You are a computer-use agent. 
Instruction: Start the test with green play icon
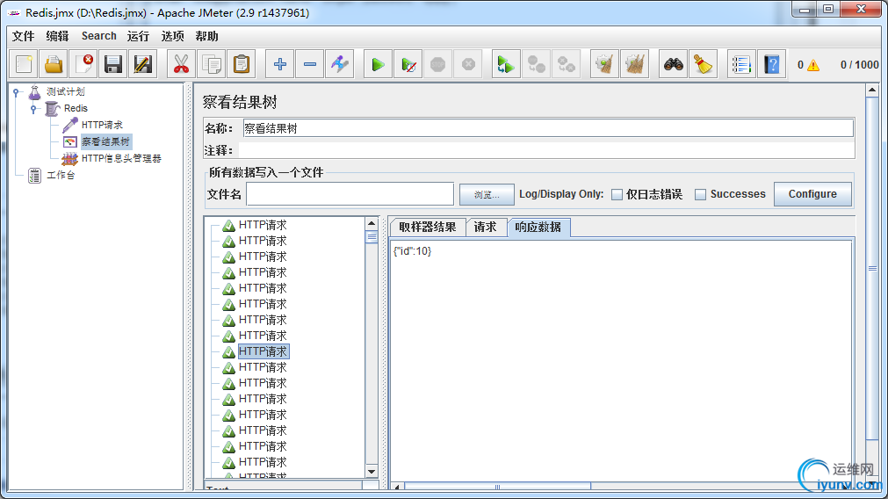click(378, 64)
